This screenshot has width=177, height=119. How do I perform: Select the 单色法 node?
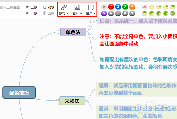(73, 32)
